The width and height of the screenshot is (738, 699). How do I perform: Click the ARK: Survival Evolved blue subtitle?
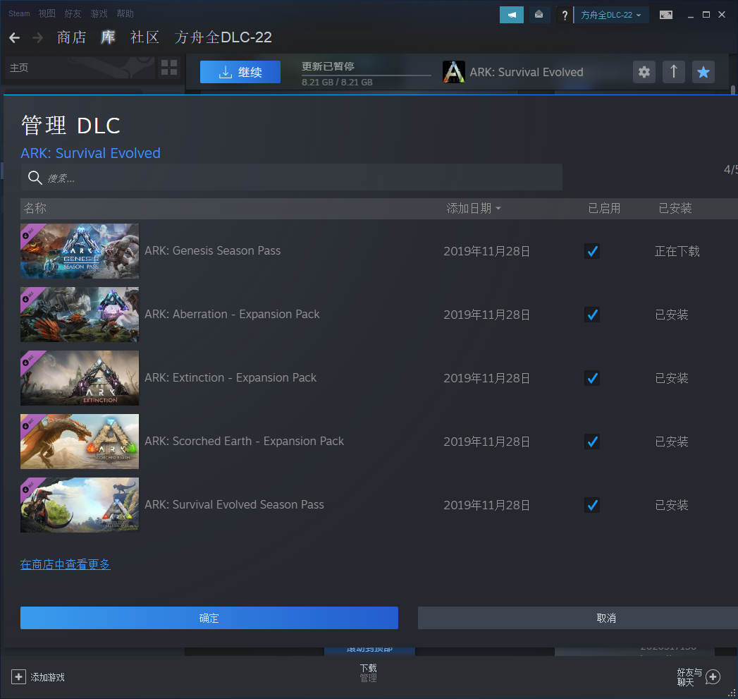point(90,153)
